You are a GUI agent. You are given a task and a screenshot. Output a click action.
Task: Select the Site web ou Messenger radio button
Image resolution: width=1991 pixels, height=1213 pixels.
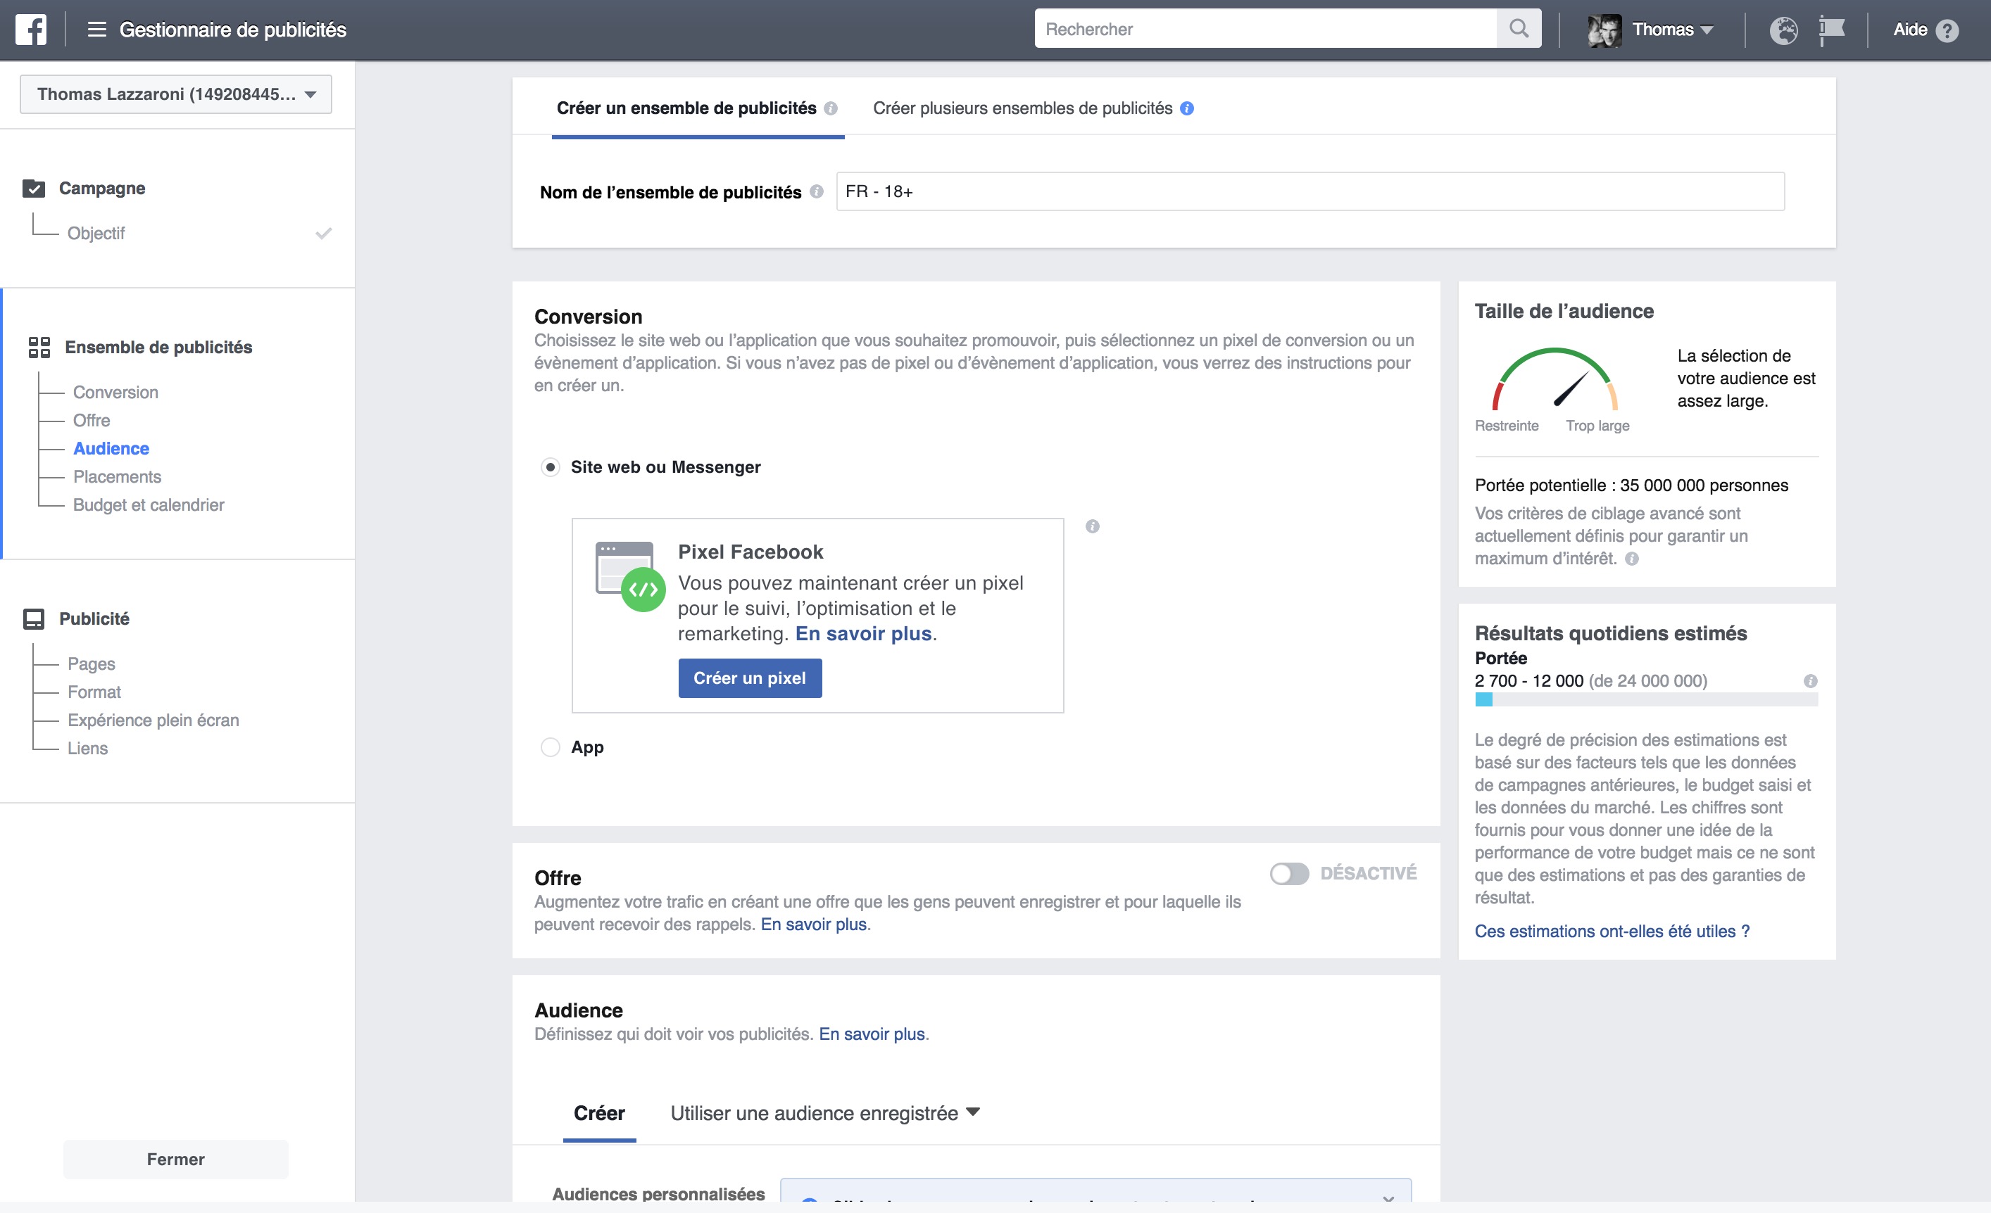[x=551, y=466]
